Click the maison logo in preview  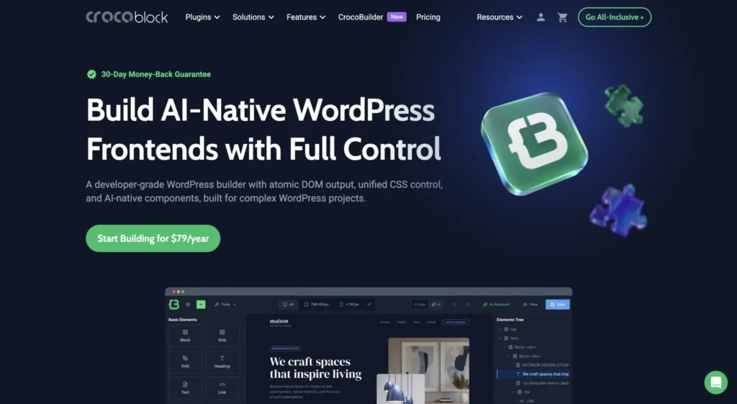point(279,322)
